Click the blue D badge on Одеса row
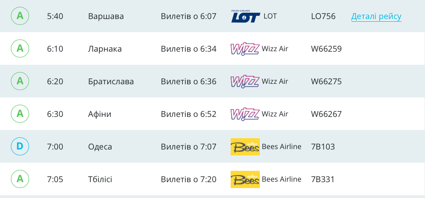Viewport: 425px width, 198px height. click(x=20, y=147)
